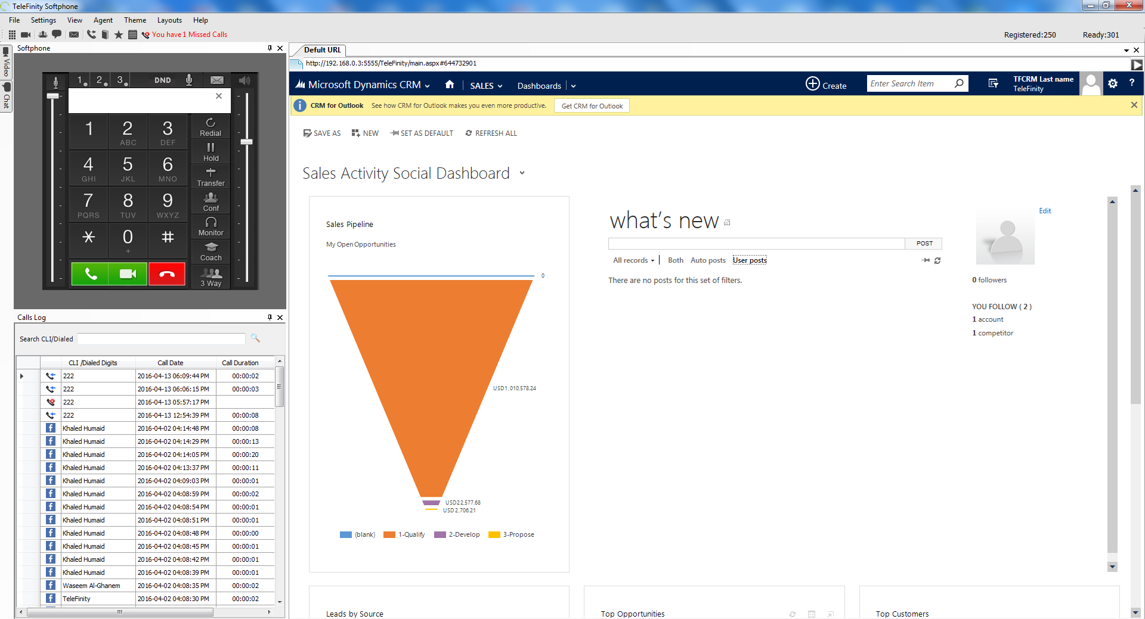Open the dialpad grid toolbar icon
Image resolution: width=1145 pixels, height=619 pixels.
pyautogui.click(x=12, y=35)
